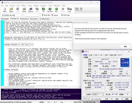Start rendering with the Run icon

pyautogui.click(x=57, y=10)
